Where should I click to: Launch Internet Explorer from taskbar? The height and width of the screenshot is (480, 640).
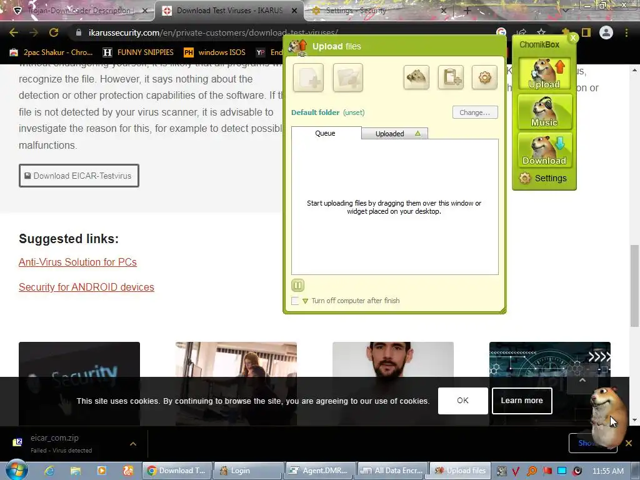coord(49,471)
